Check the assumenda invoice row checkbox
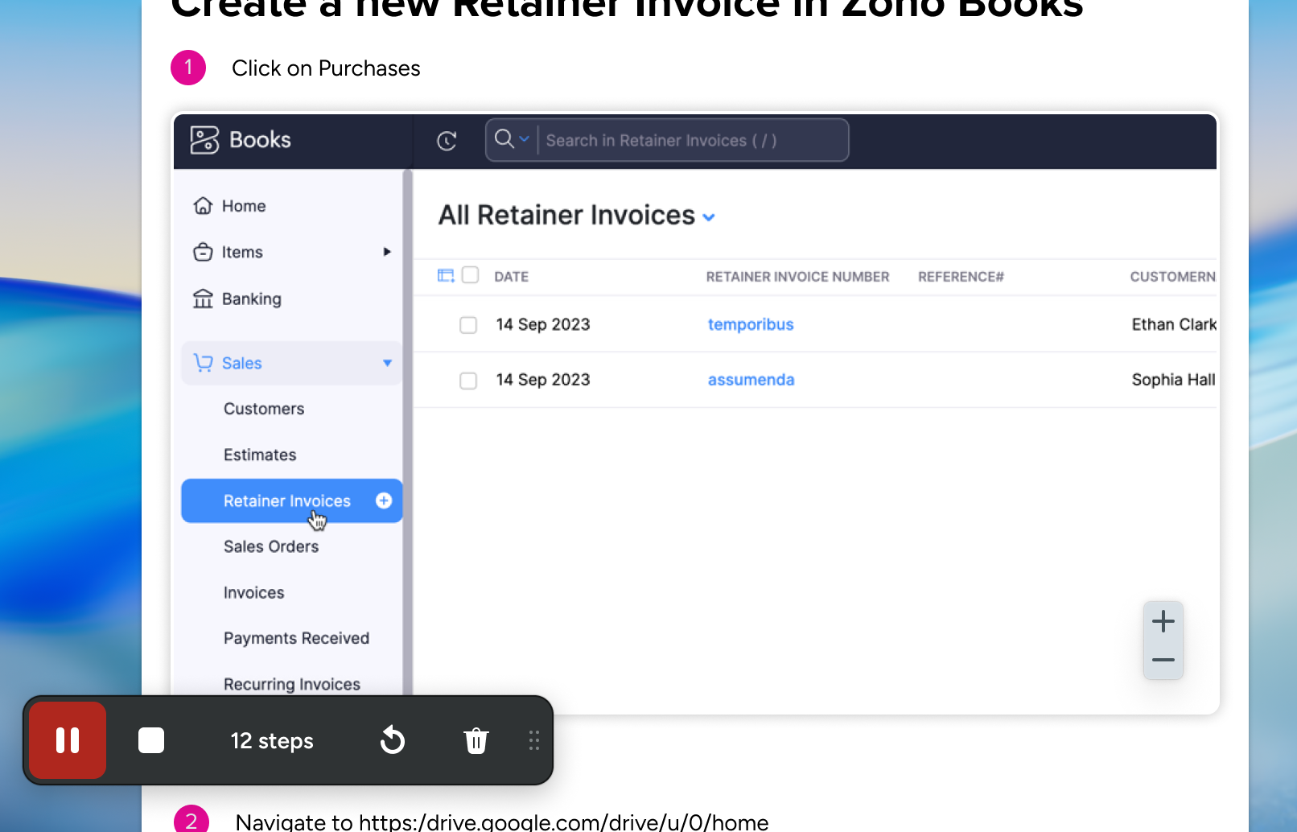 pos(468,381)
